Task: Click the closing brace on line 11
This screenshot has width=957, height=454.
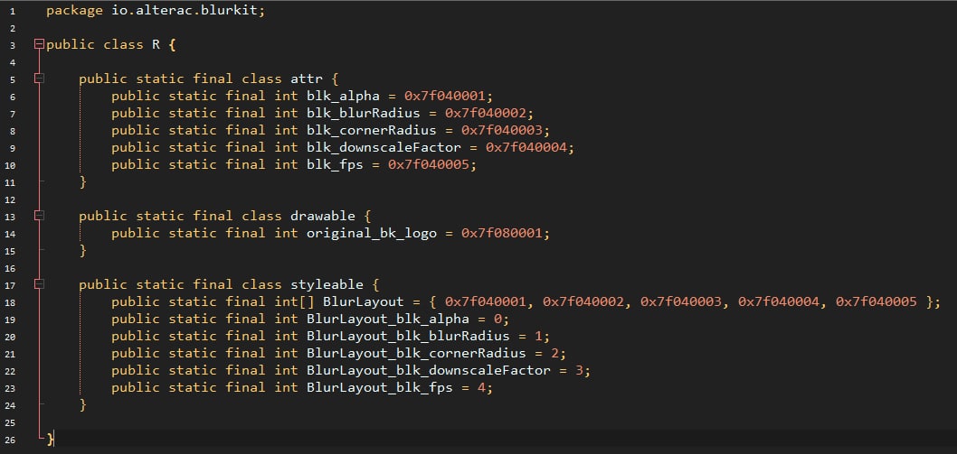Action: [x=83, y=181]
